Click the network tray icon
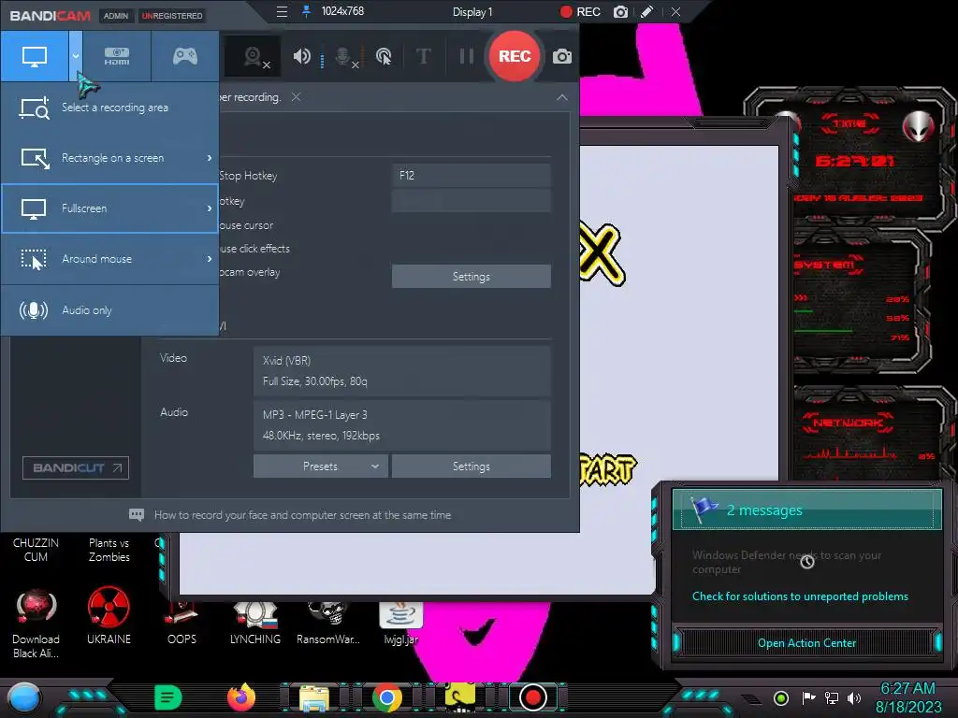958x718 pixels. pyautogui.click(x=831, y=697)
